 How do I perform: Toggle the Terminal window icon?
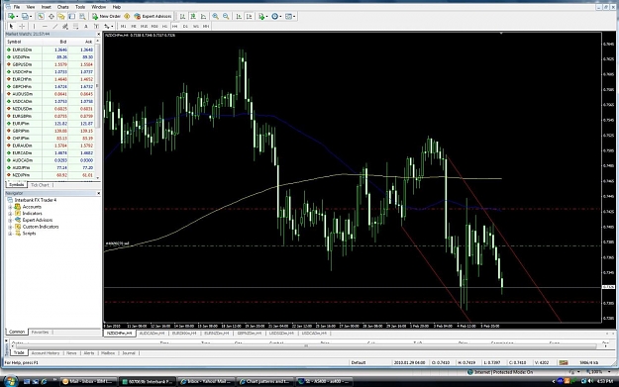click(72, 16)
